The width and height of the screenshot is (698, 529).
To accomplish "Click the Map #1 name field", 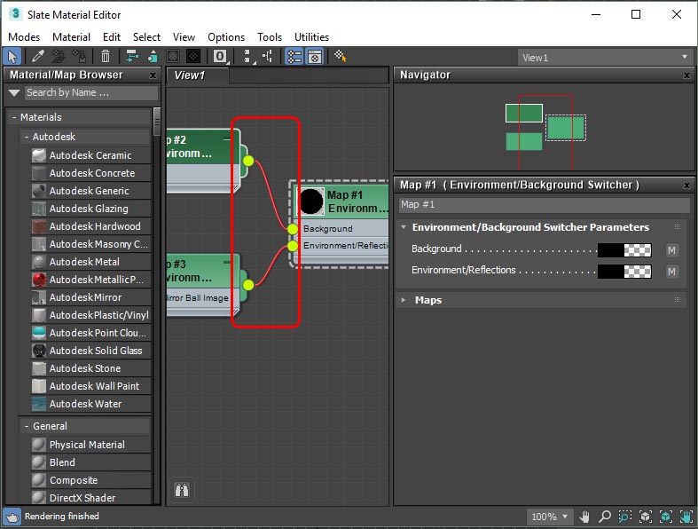I will pos(544,205).
